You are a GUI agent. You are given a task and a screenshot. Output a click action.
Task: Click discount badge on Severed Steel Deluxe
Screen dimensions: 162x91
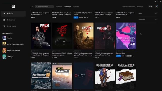tap(76, 17)
